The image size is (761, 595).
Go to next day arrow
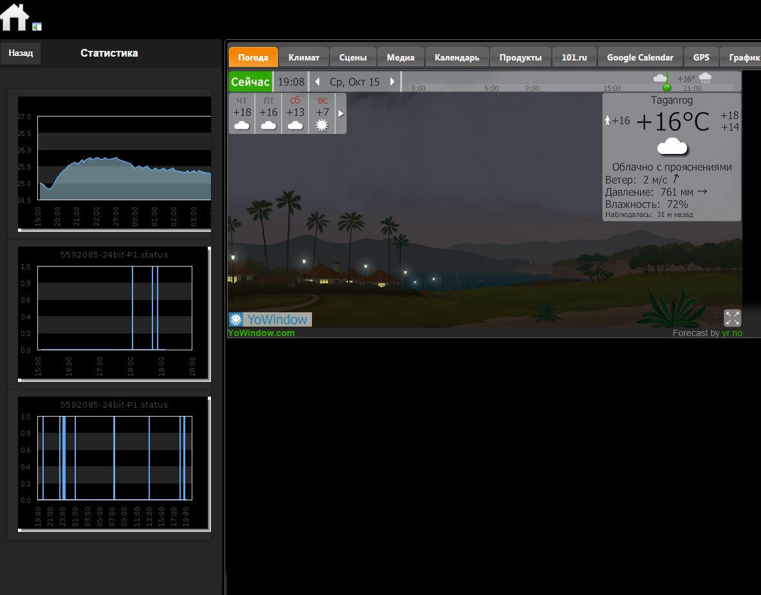[392, 82]
